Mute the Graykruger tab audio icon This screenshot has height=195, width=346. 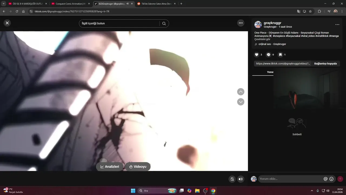tap(127, 4)
